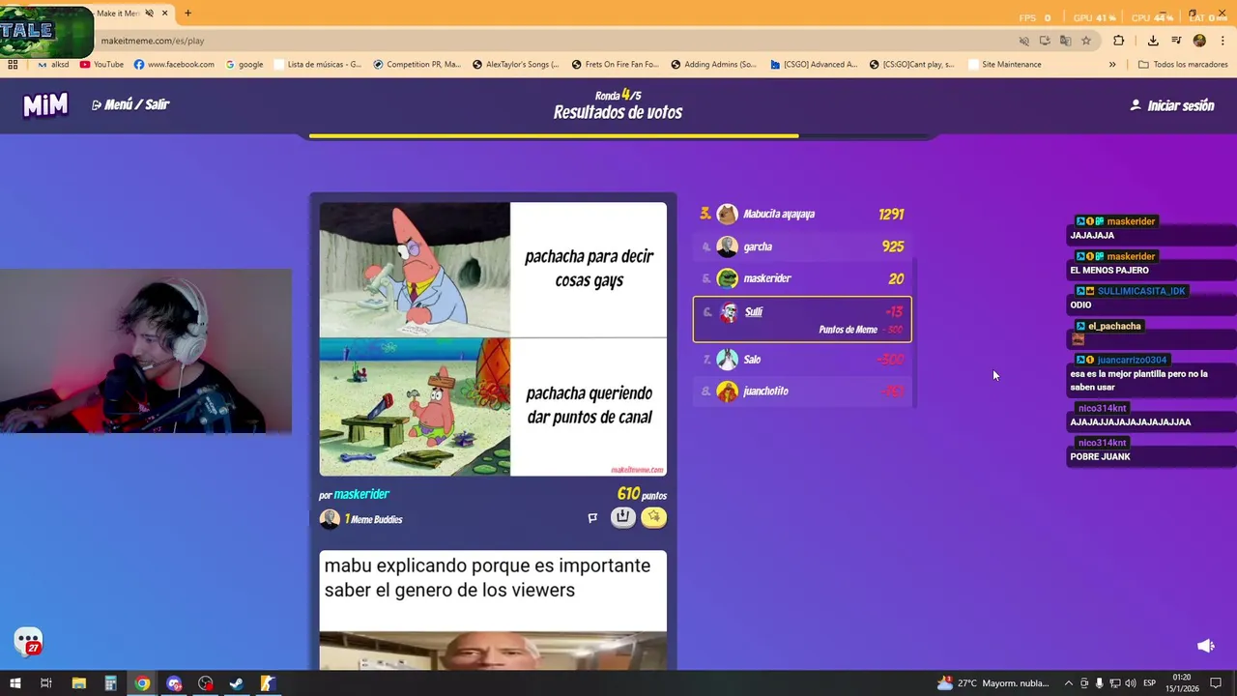Expand the system tray hidden icons
This screenshot has height=696, width=1237.
pos(1068,683)
